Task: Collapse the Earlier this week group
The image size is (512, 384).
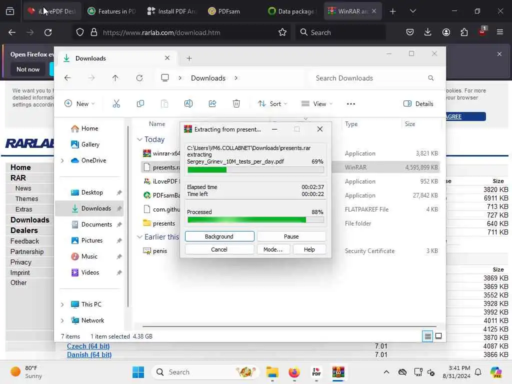Action: (x=139, y=236)
